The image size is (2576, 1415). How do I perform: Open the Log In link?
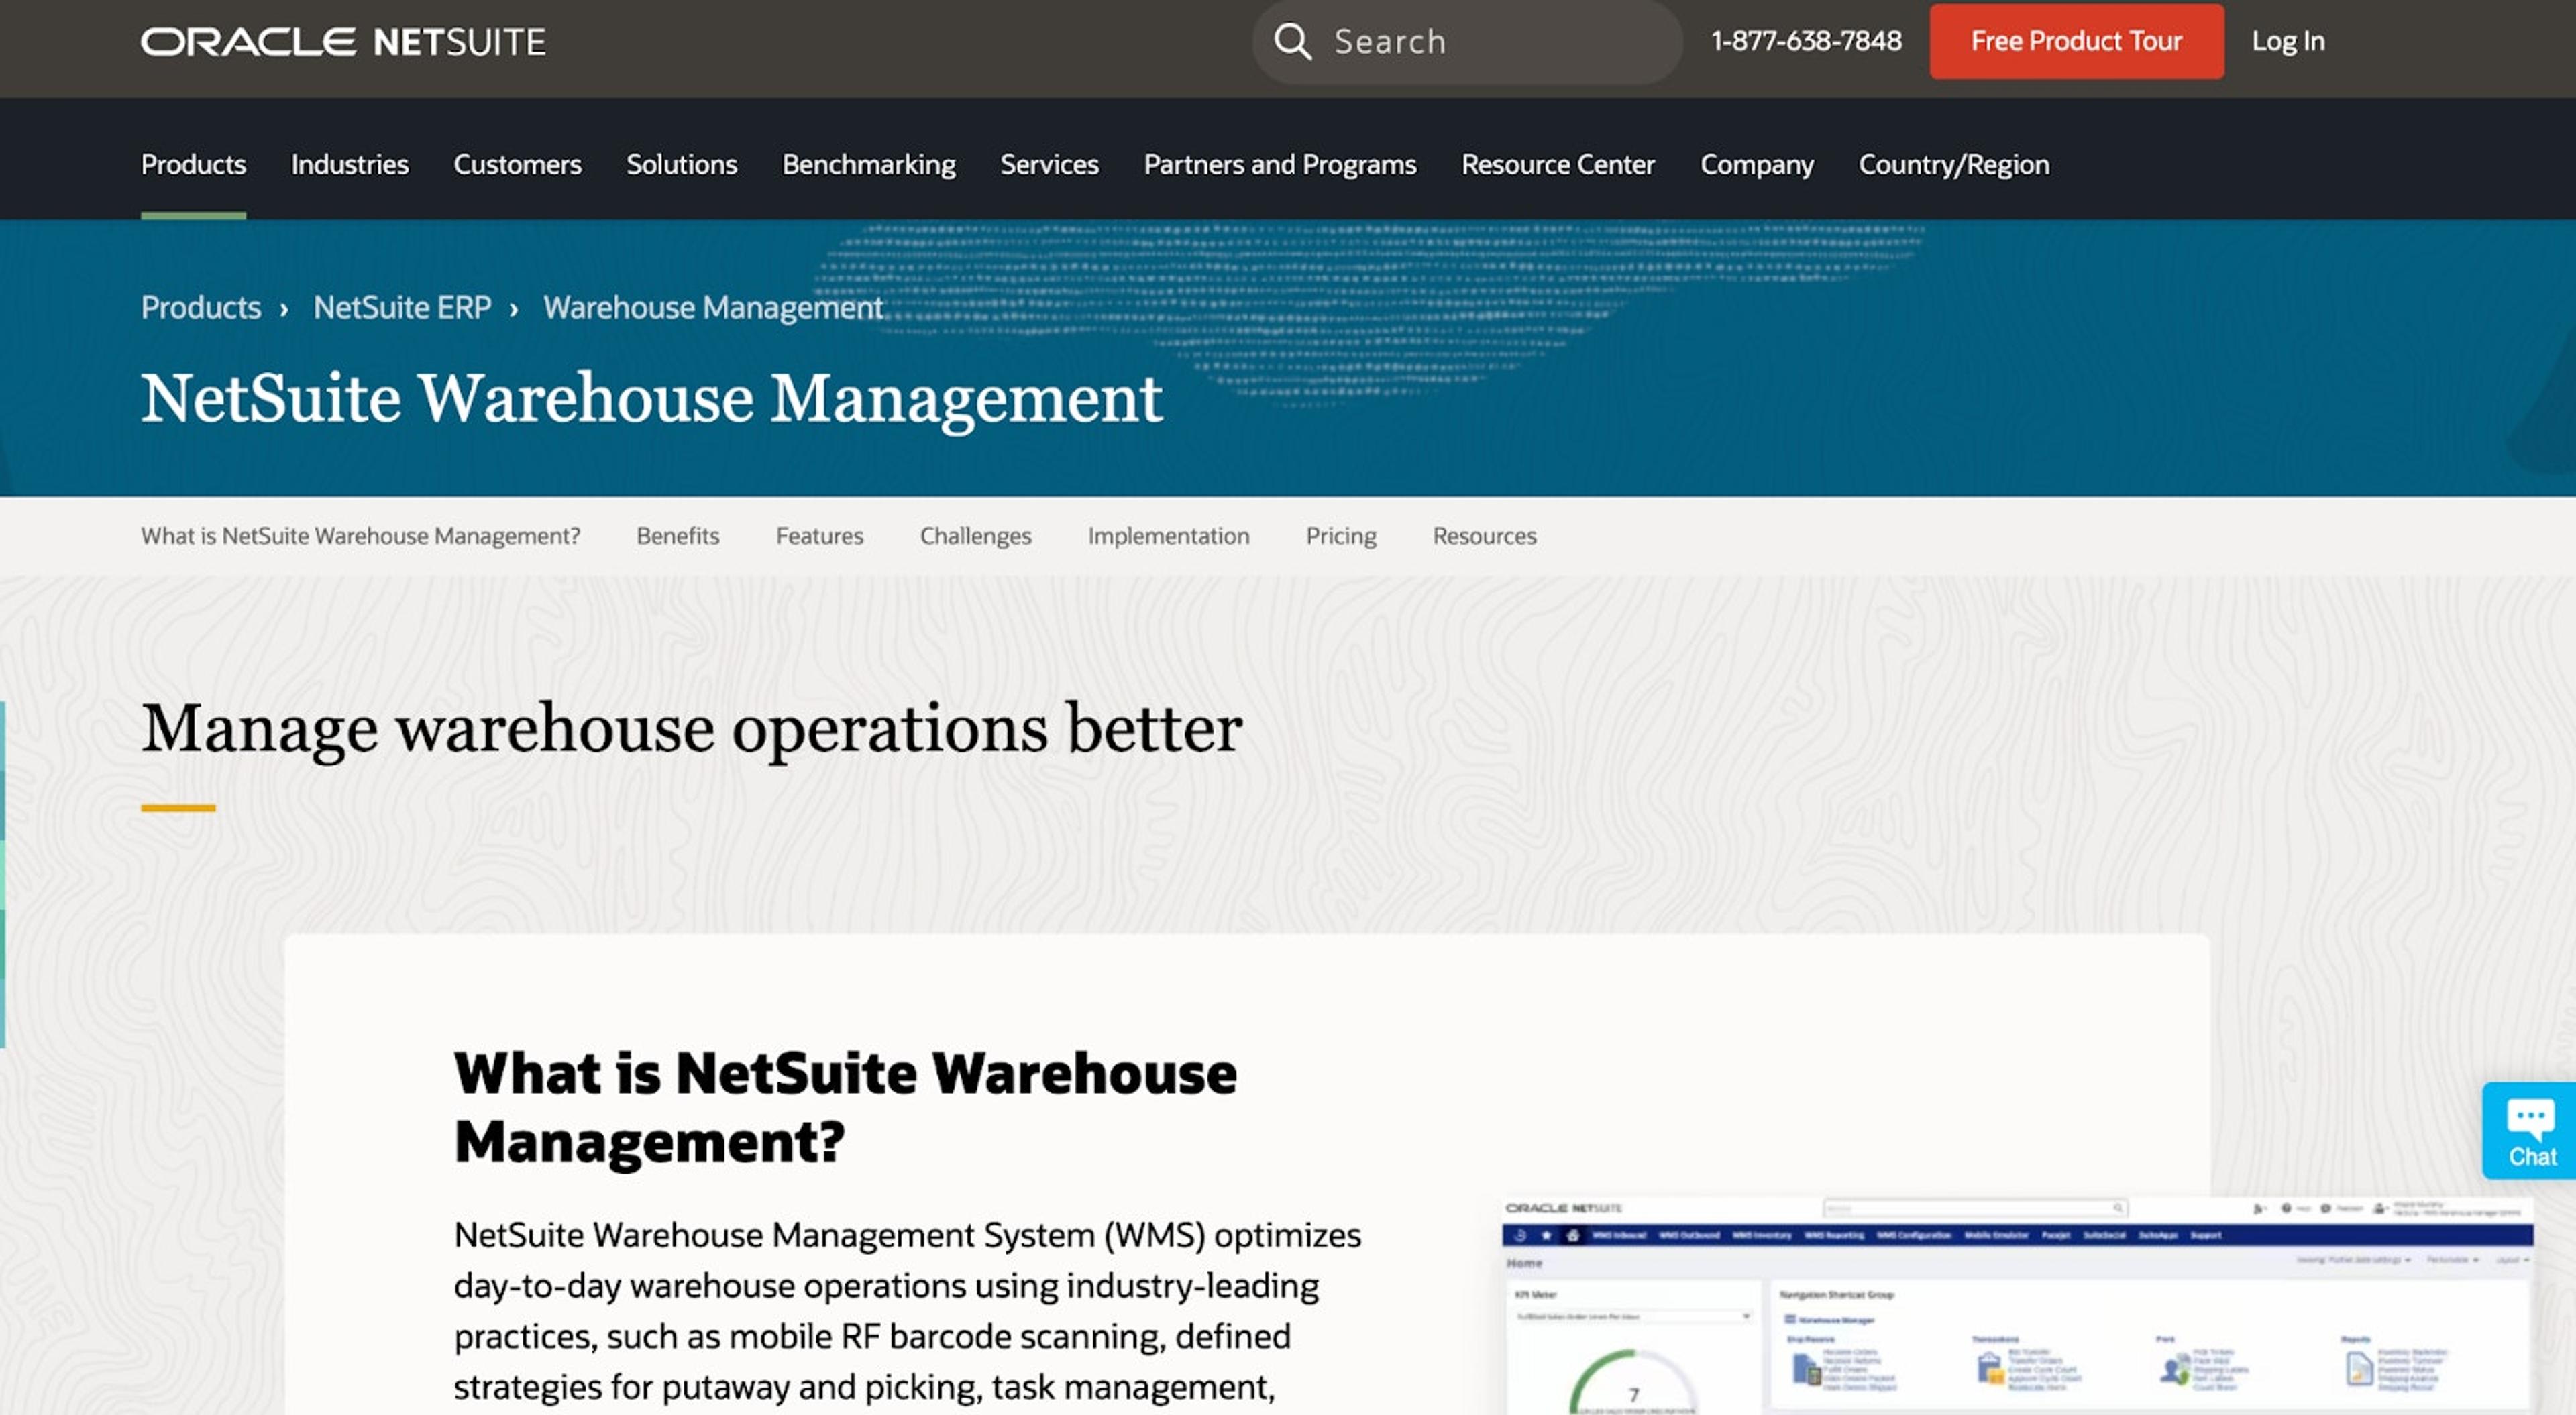(x=2288, y=41)
